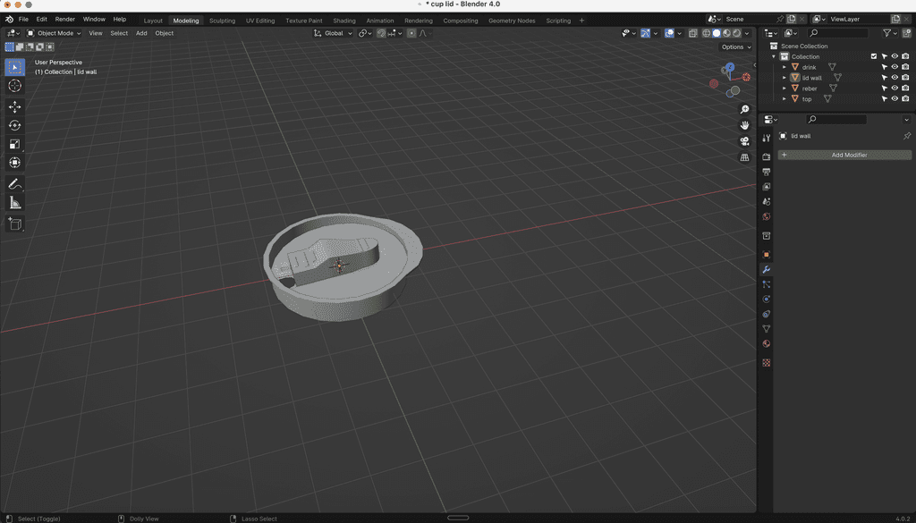This screenshot has height=523, width=916.
Task: Hide the drink object in viewport
Action: pos(895,67)
